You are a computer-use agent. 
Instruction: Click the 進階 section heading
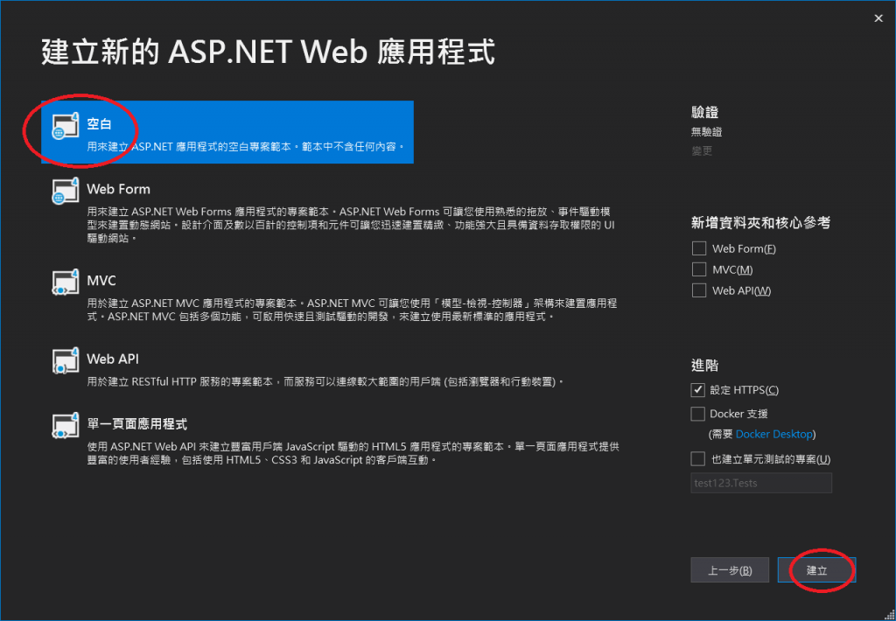(x=704, y=366)
